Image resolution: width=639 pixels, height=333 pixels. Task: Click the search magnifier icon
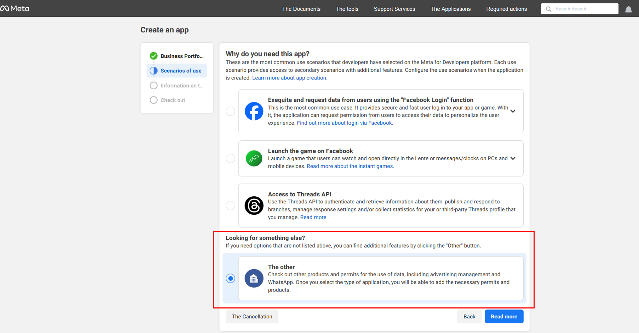[549, 9]
